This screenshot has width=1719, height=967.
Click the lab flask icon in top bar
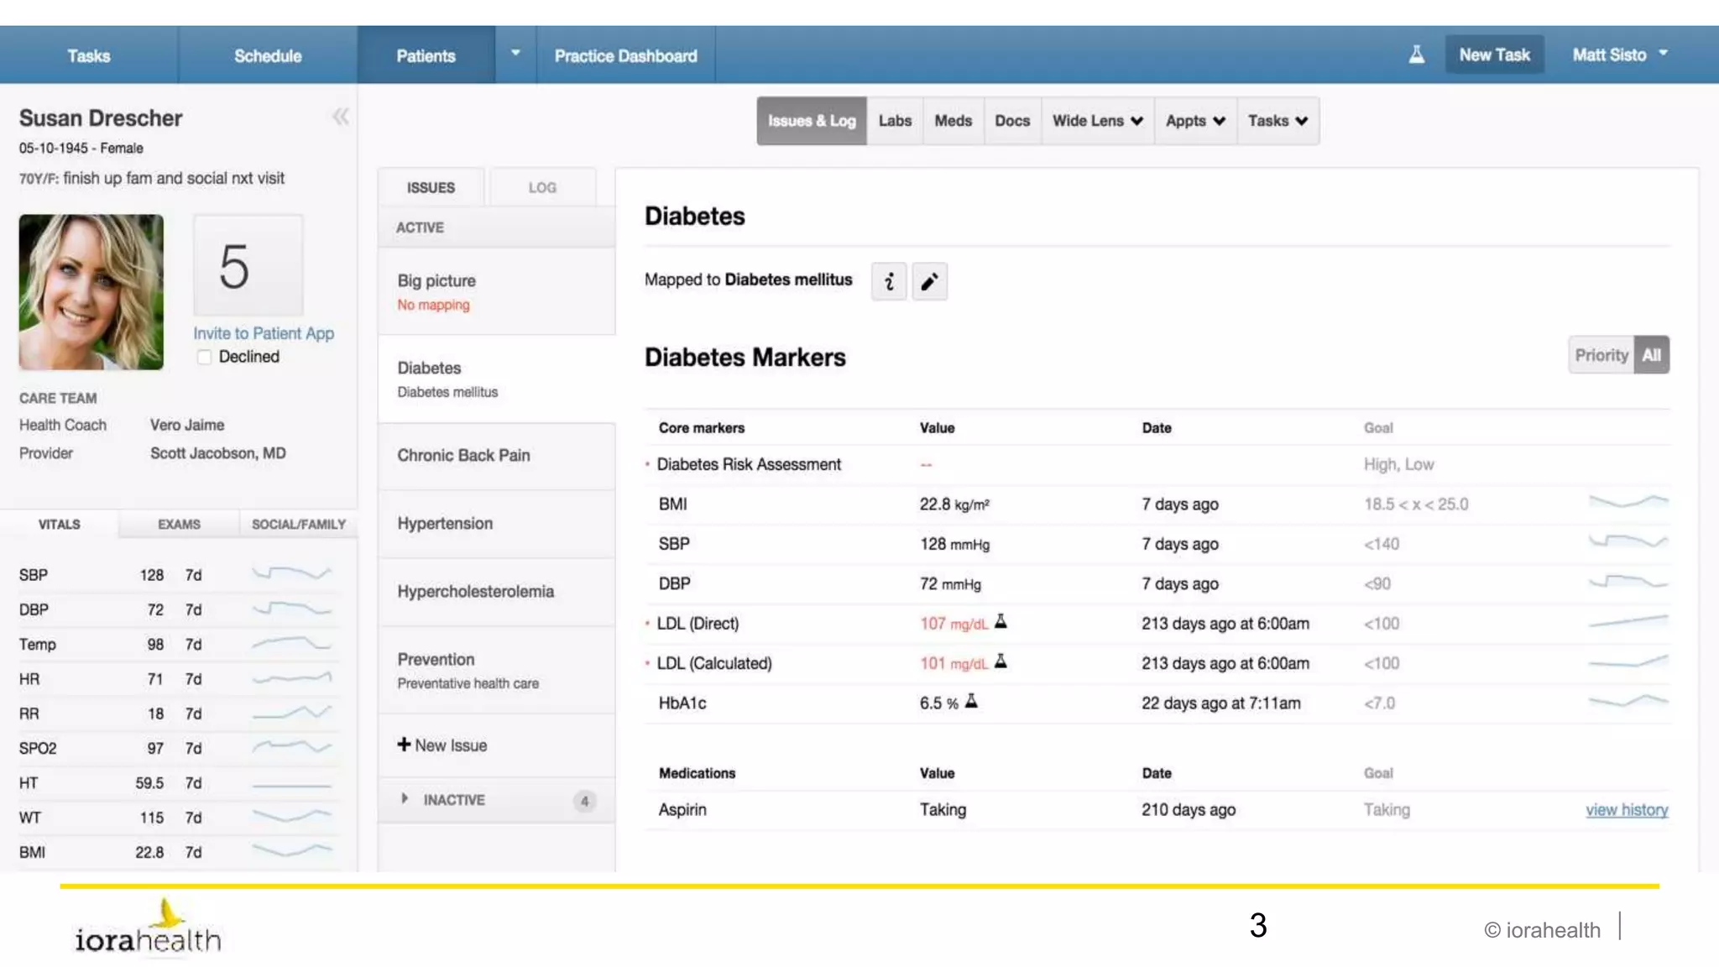[1416, 55]
